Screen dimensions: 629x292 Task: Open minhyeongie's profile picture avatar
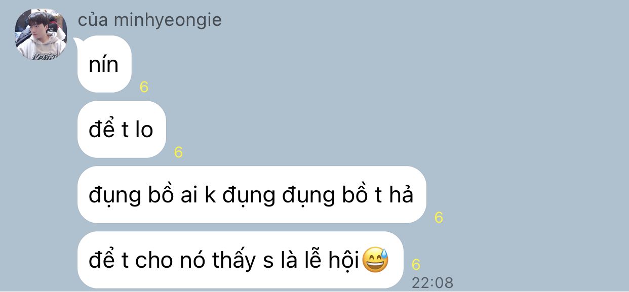pyautogui.click(x=41, y=34)
